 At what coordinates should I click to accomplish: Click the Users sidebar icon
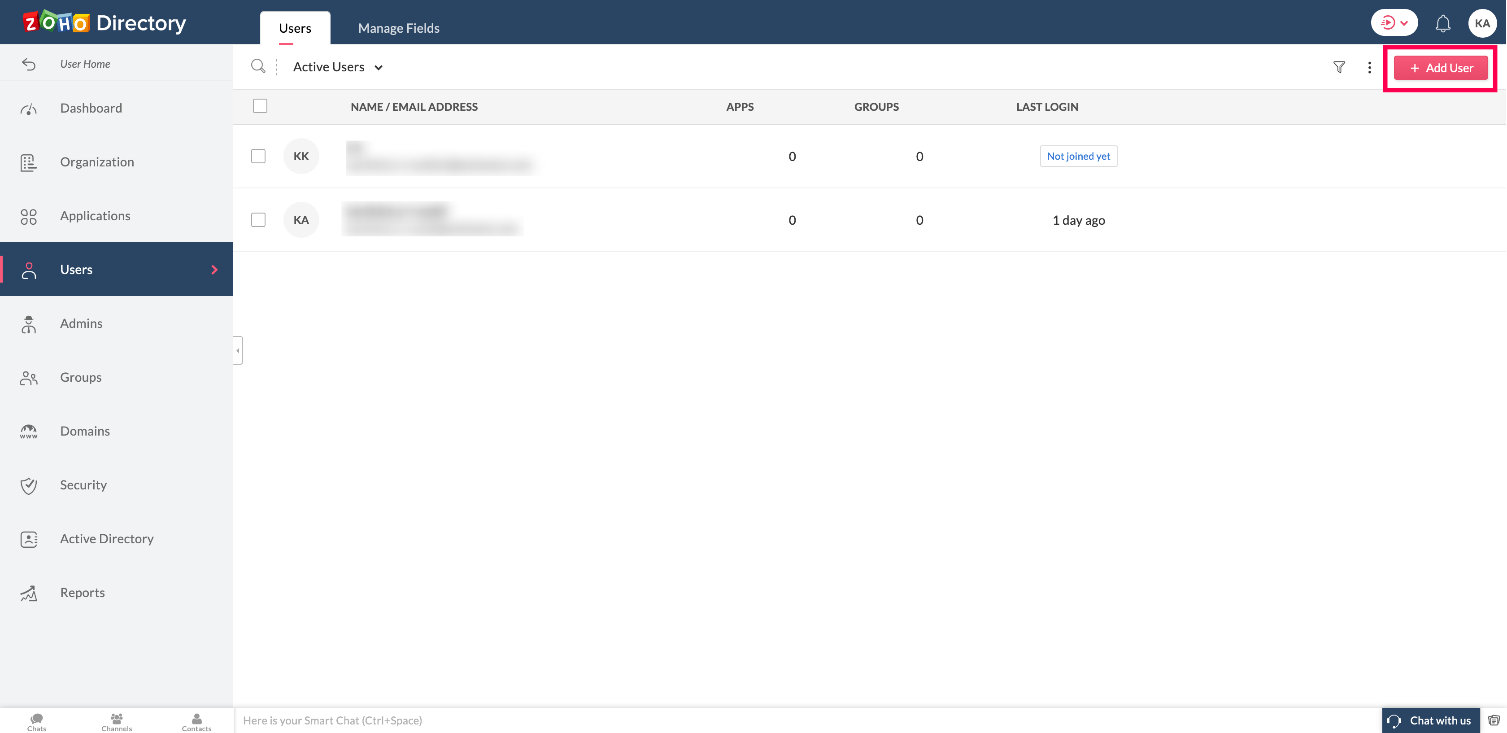pos(29,270)
